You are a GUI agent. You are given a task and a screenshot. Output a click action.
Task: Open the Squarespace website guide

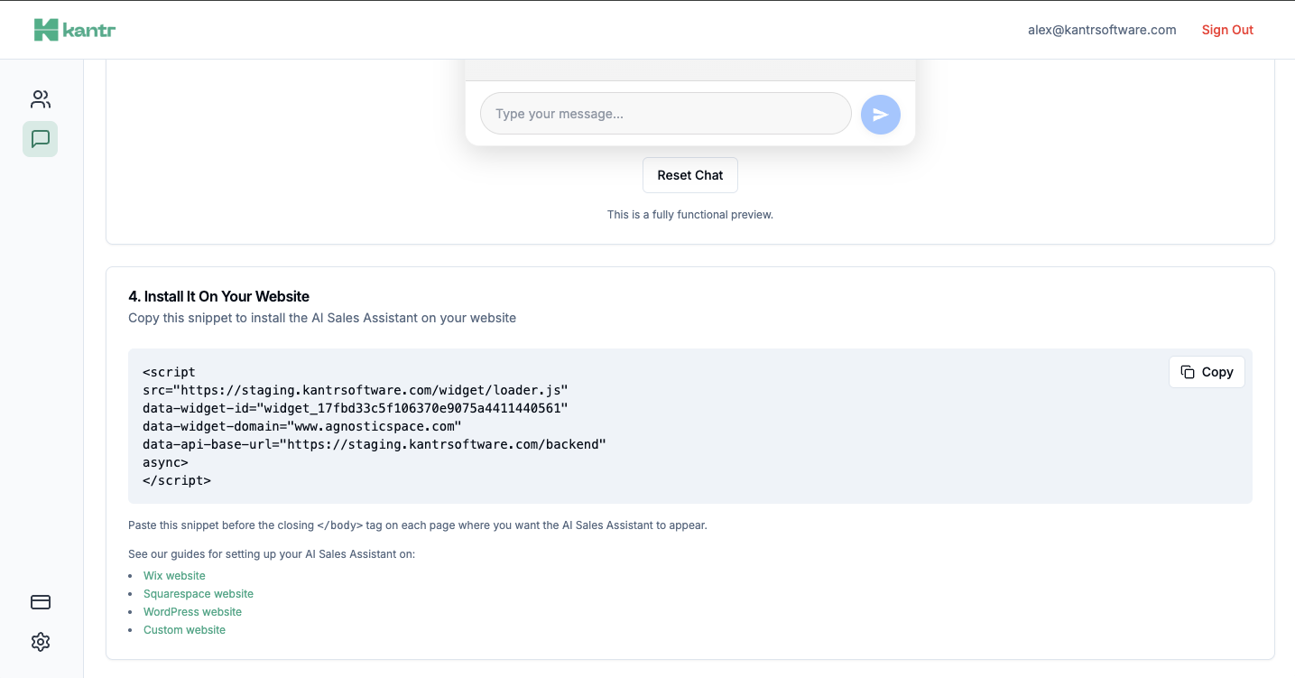(199, 594)
